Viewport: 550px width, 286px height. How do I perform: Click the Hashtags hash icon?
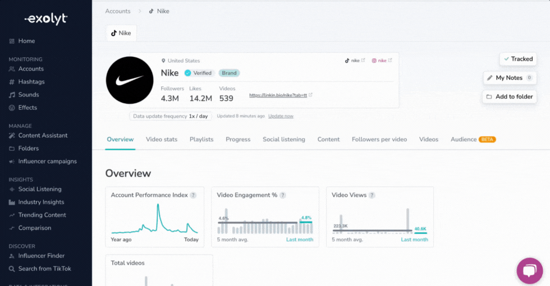pos(12,82)
